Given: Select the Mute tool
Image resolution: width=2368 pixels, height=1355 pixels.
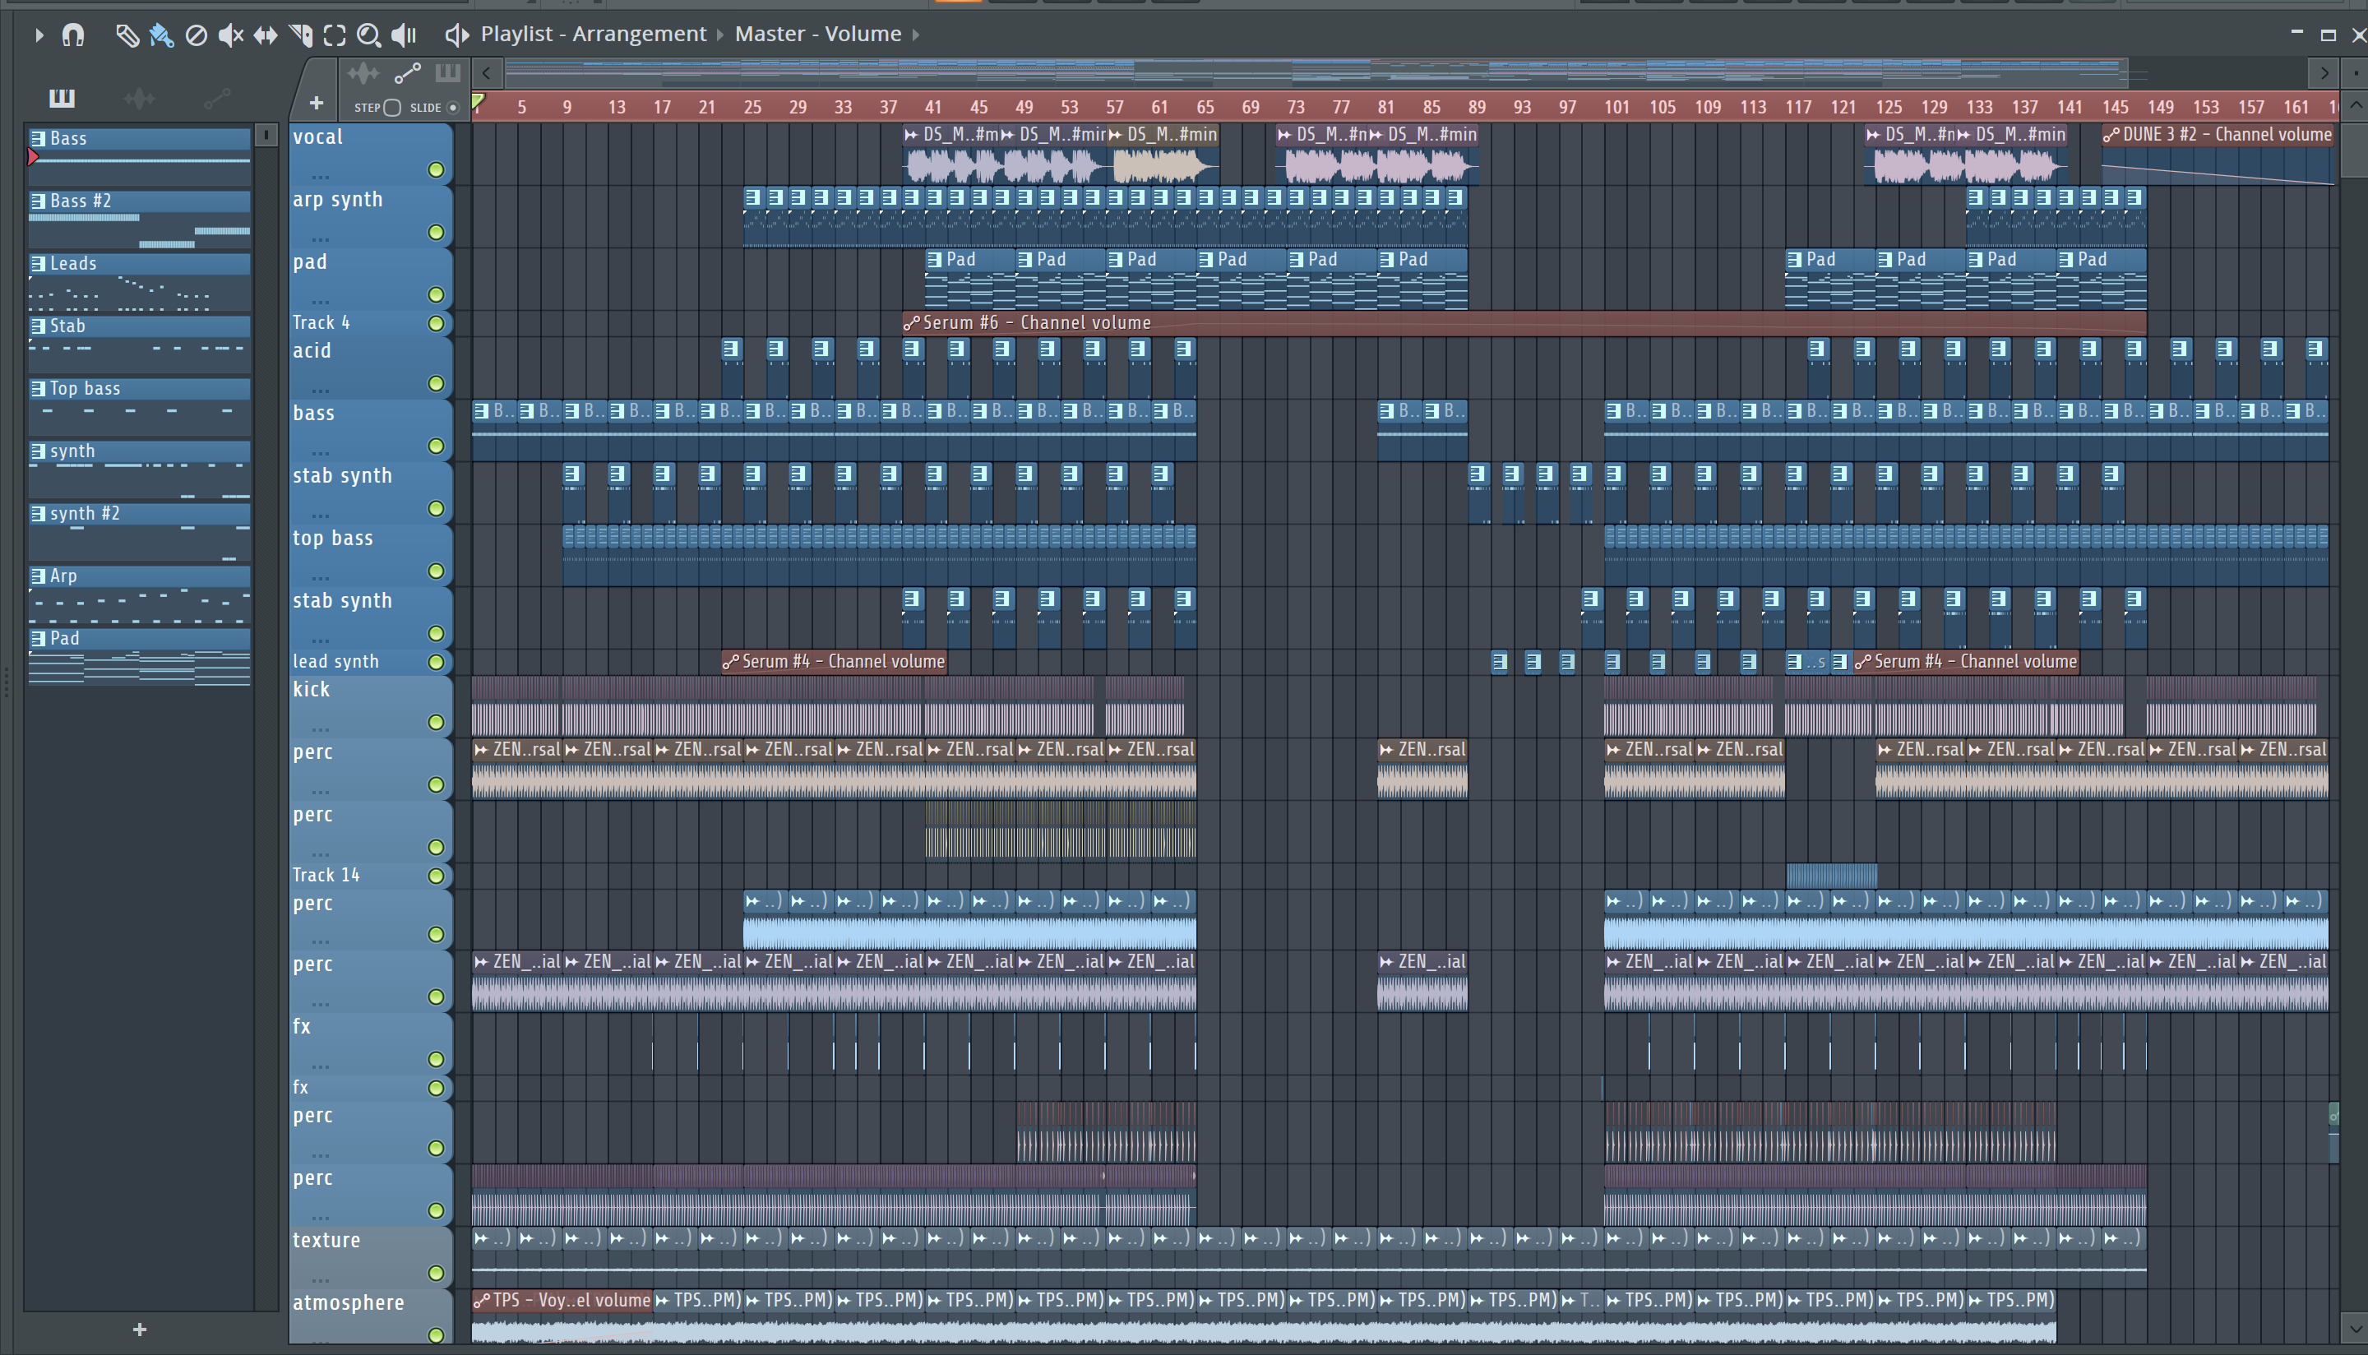Looking at the screenshot, I should 231,35.
